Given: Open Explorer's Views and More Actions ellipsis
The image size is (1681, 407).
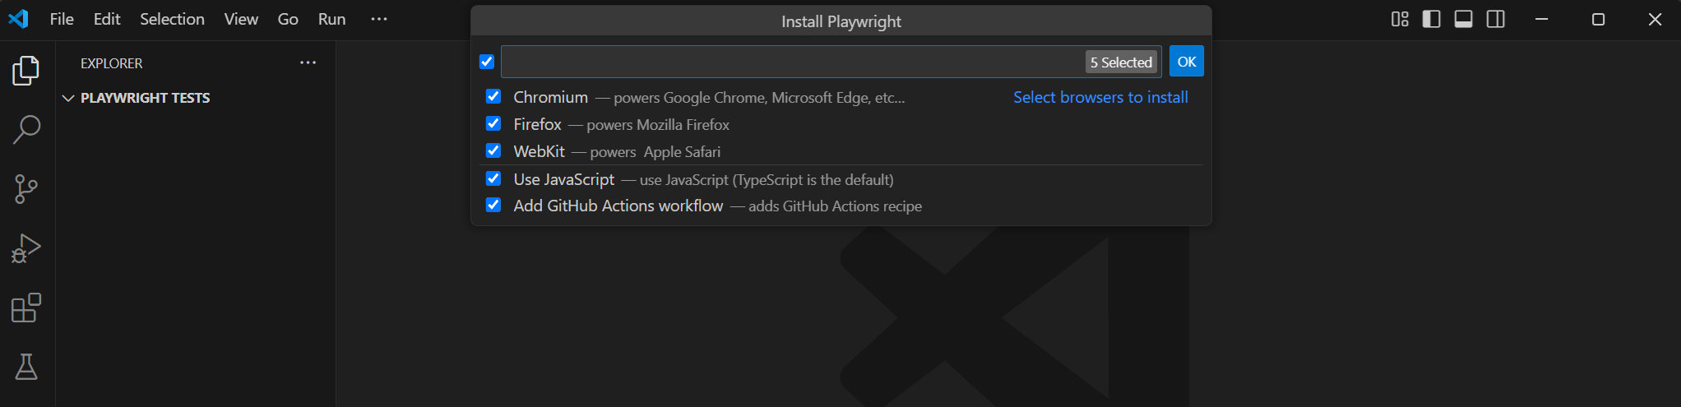Looking at the screenshot, I should tap(308, 62).
